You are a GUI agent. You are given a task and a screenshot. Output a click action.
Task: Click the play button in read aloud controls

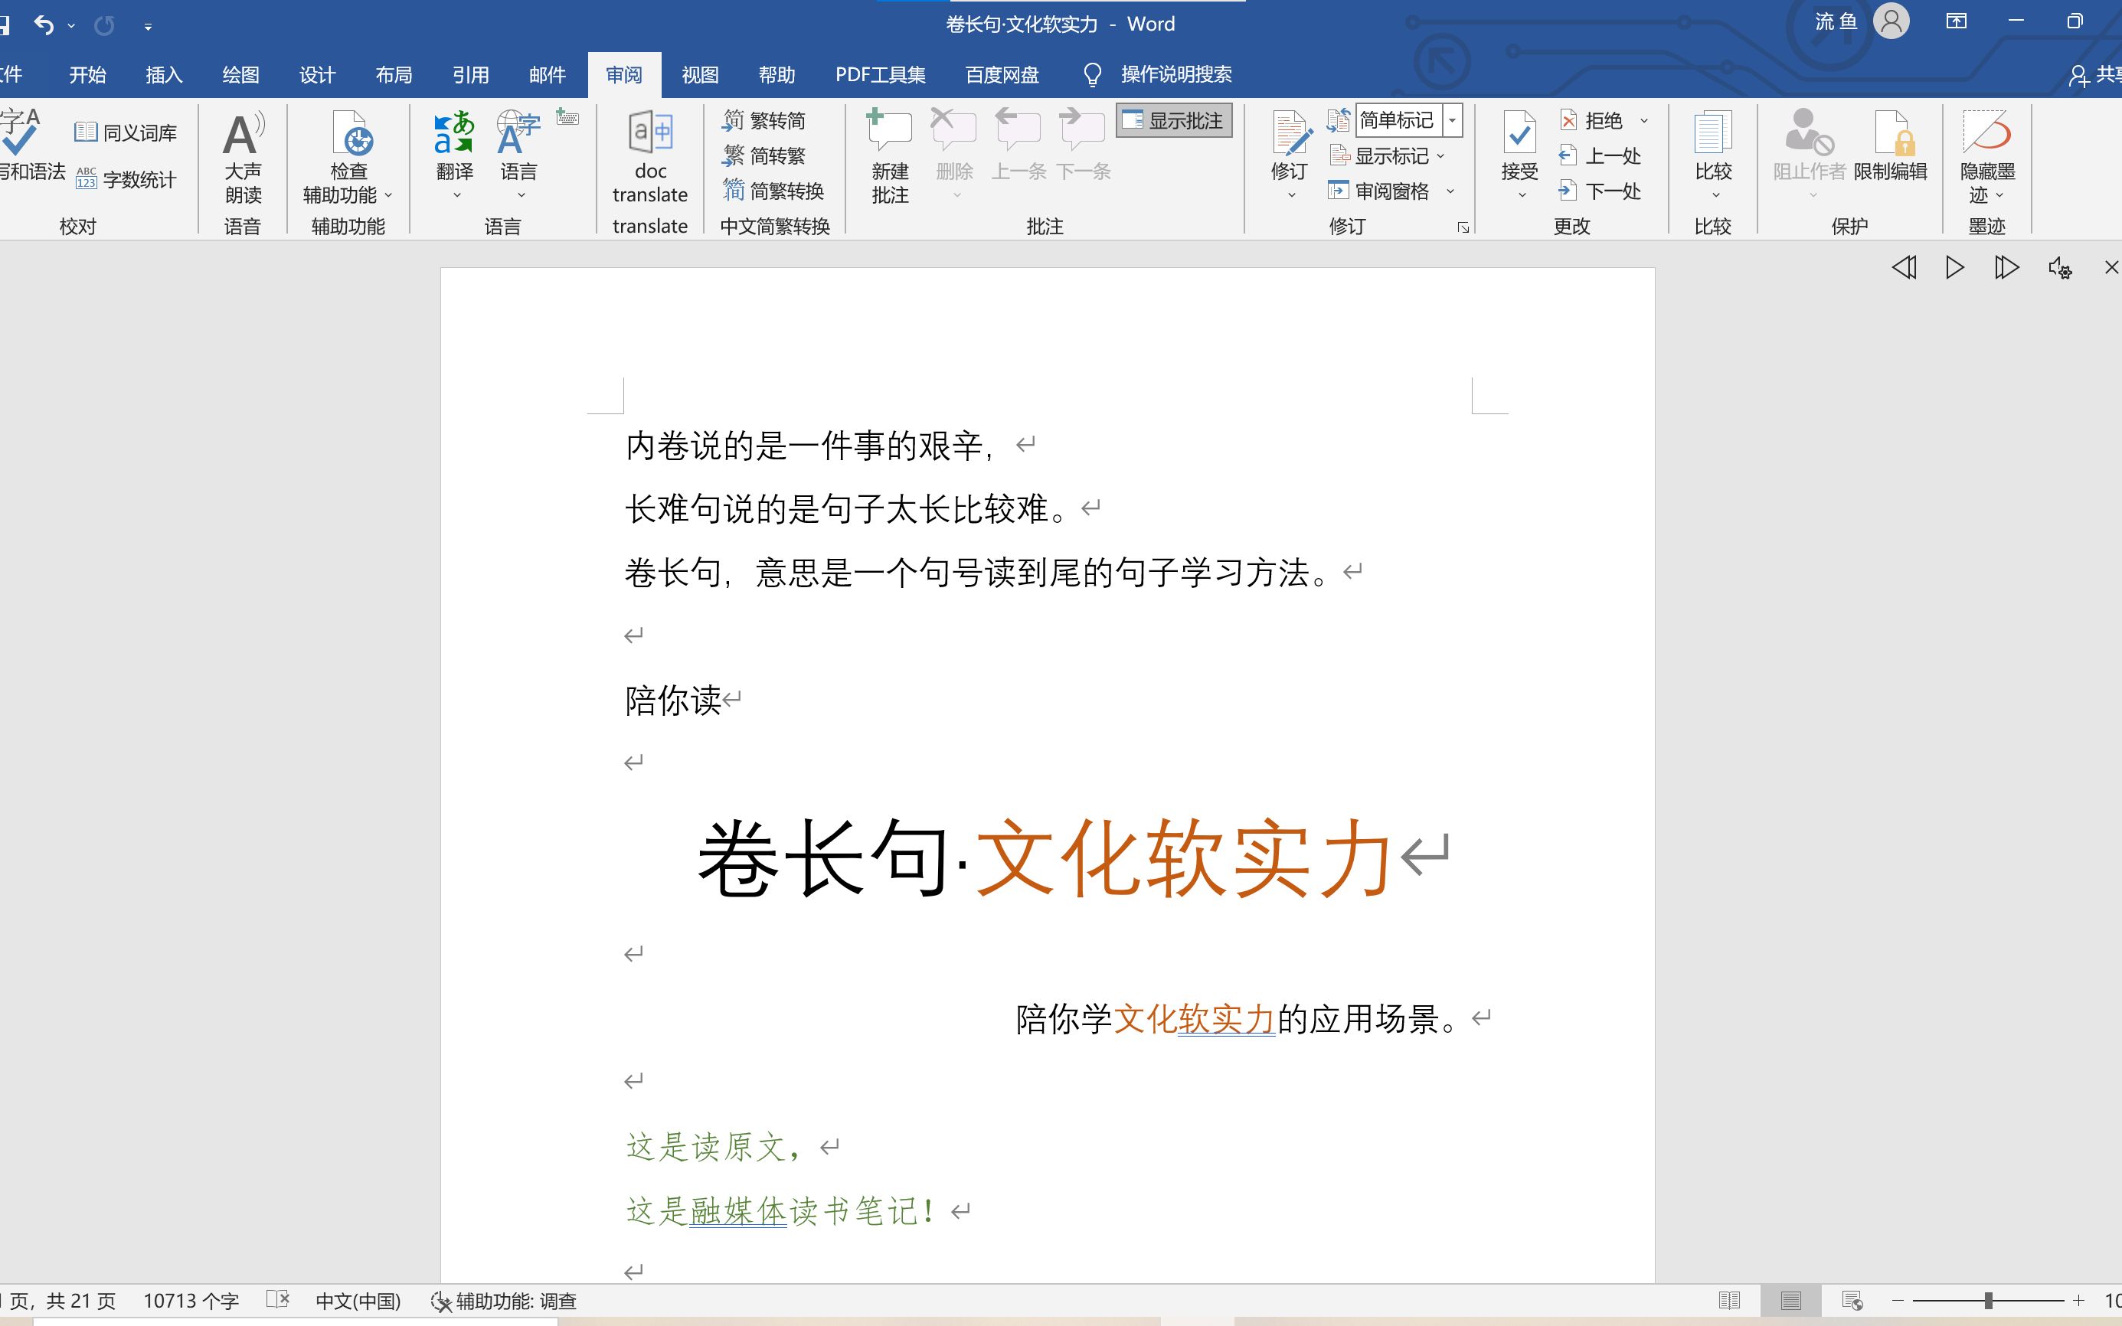point(1954,266)
